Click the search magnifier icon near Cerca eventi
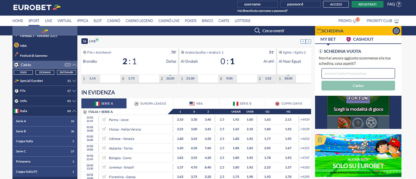The width and height of the screenshot is (416, 179). [257, 31]
